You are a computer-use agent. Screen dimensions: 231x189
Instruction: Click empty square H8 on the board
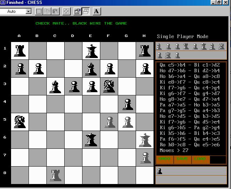(x=145, y=175)
